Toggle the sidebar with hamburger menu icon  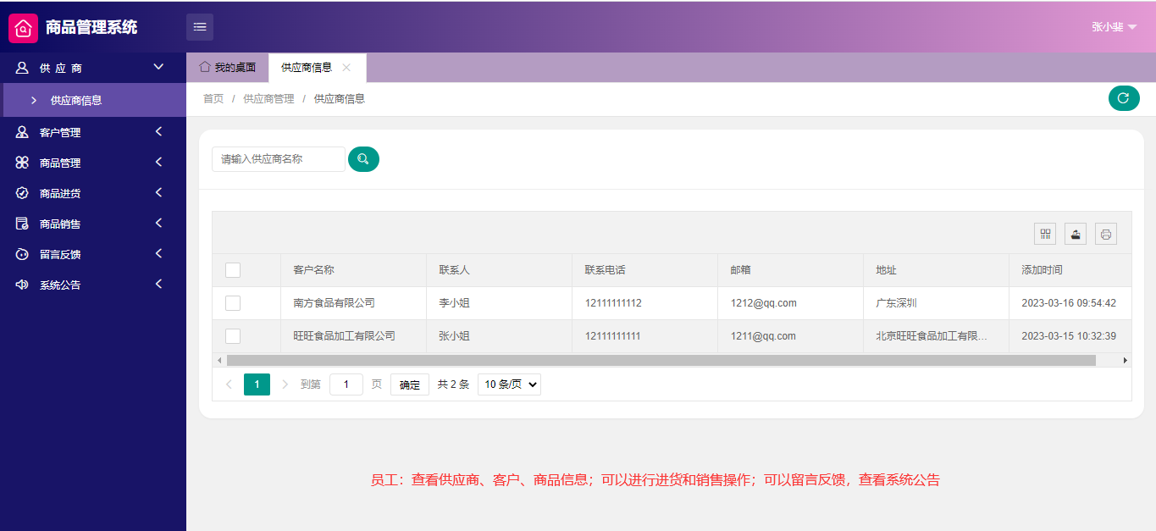200,27
